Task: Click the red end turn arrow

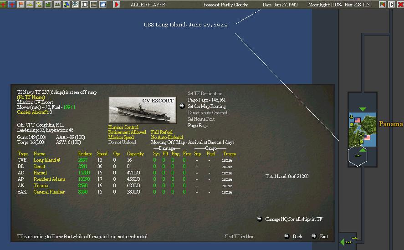Action: (x=117, y=4)
